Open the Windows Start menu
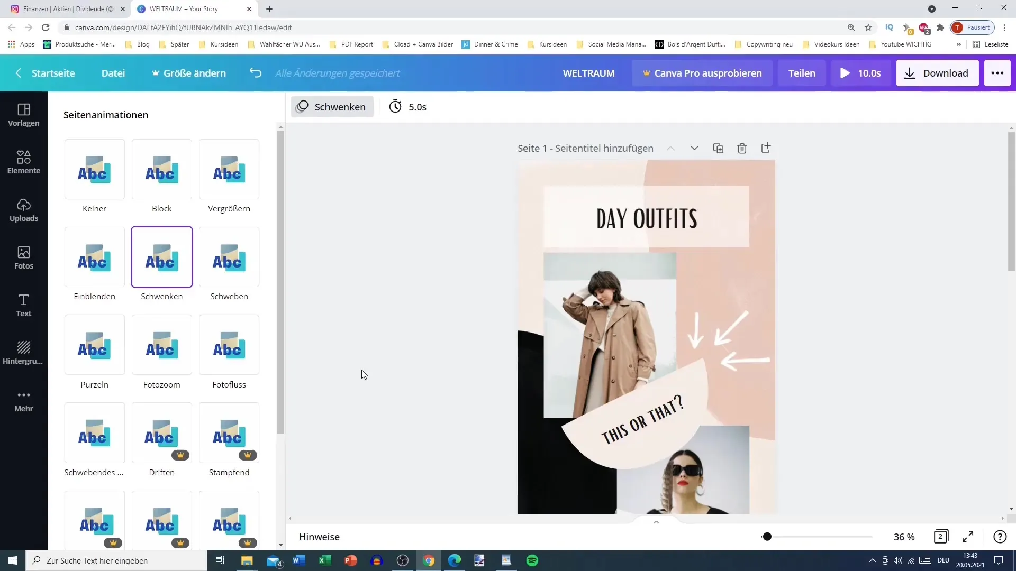This screenshot has height=571, width=1016. click(13, 560)
